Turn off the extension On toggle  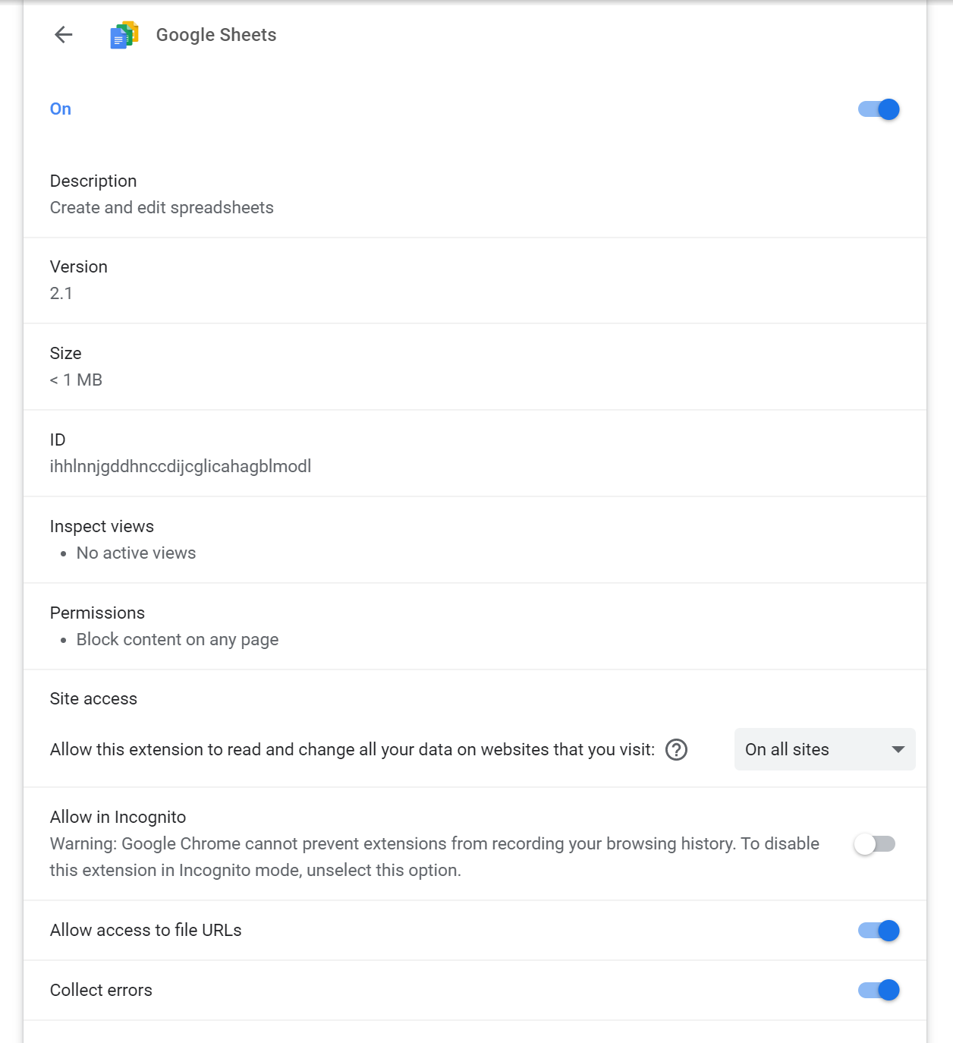point(879,109)
